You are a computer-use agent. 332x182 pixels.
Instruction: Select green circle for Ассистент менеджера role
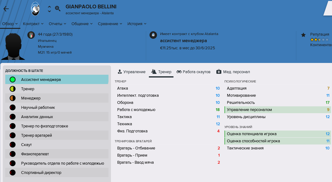tap(12, 80)
